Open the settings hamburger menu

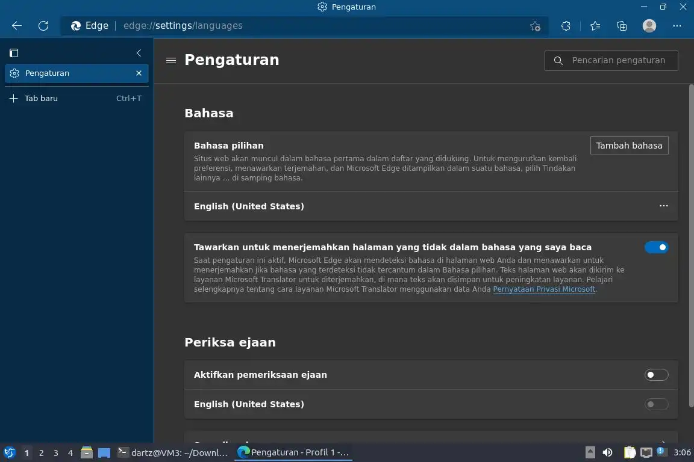click(171, 60)
